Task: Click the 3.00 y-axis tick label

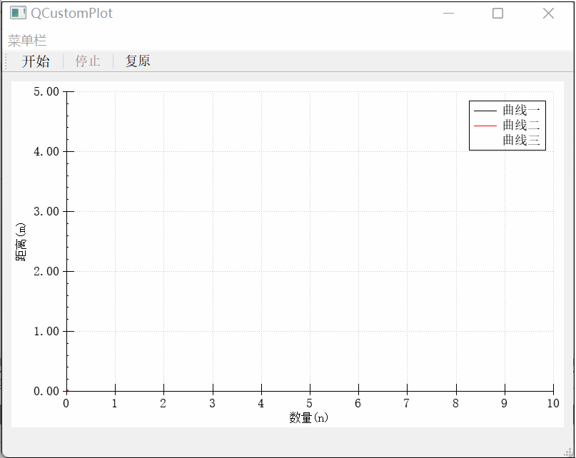Action: [46, 212]
